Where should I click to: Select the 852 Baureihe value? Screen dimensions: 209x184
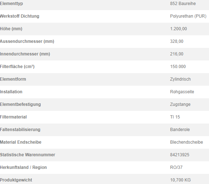183,4
